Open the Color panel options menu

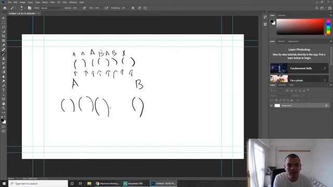tap(331, 15)
